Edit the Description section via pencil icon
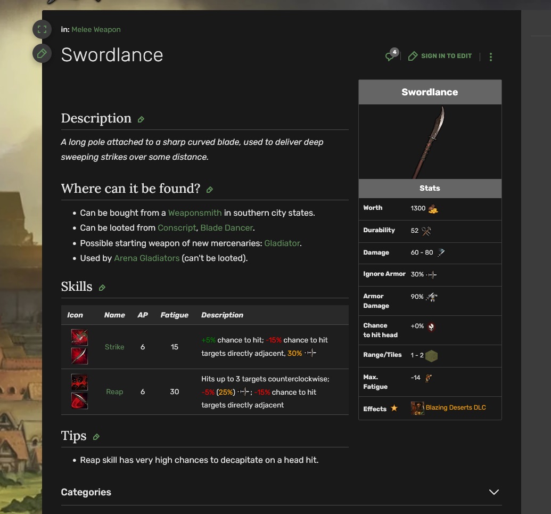 point(141,119)
